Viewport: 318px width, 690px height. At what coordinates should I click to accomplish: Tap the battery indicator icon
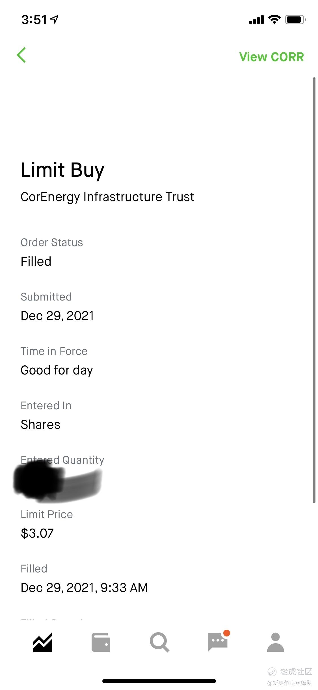click(x=295, y=20)
